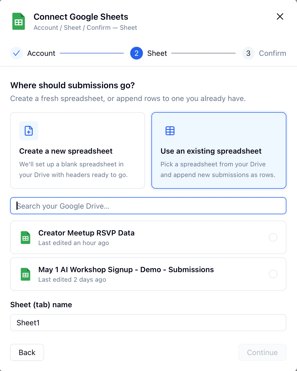Click the Back button
Image resolution: width=297 pixels, height=371 pixels.
pos(27,352)
